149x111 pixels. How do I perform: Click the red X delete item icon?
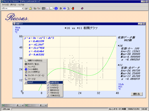[x=39, y=8]
